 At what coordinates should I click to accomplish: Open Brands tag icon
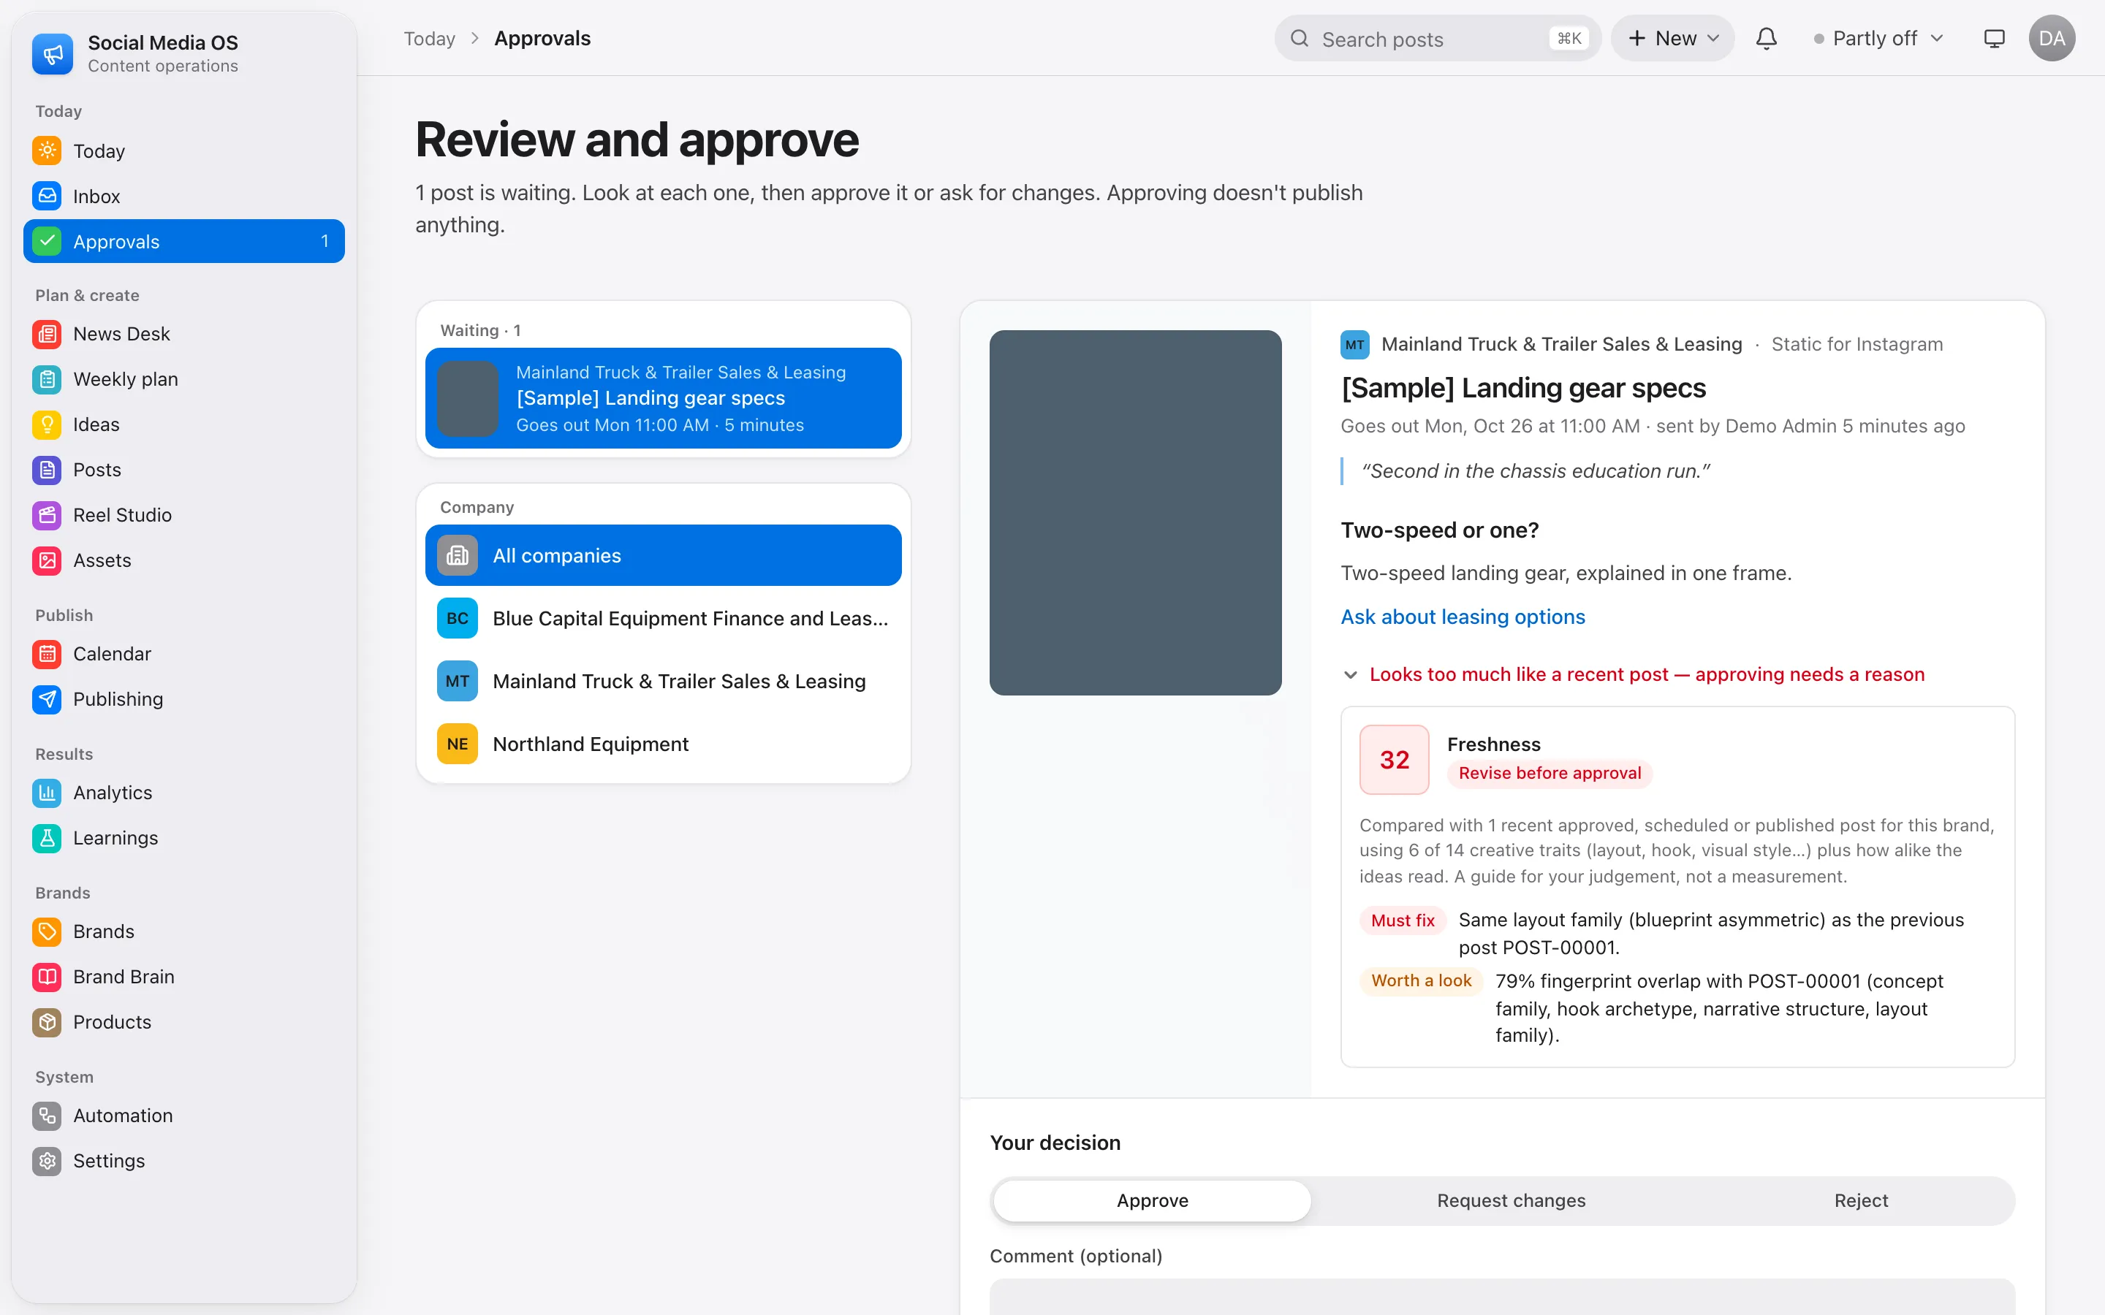pyautogui.click(x=47, y=931)
